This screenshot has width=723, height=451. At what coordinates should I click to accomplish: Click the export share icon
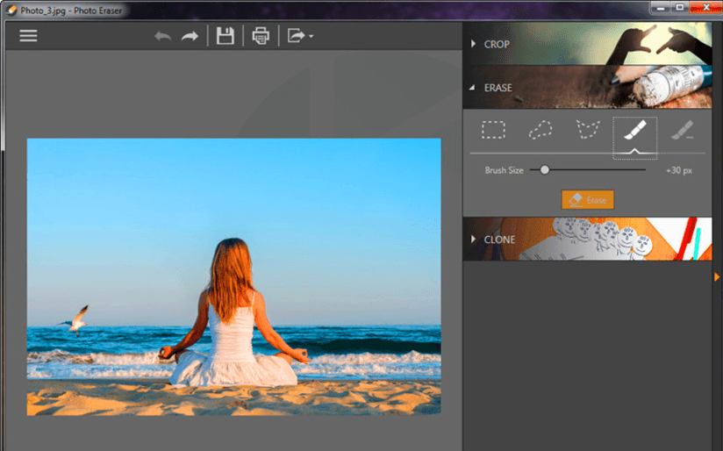295,36
